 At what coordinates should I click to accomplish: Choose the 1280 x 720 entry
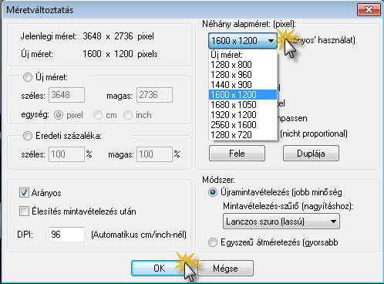pos(243,135)
